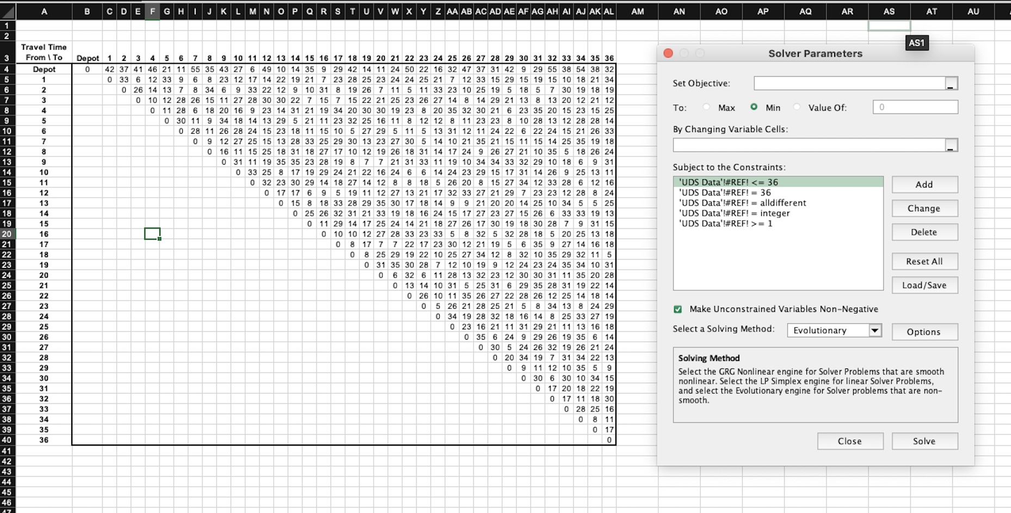This screenshot has height=513, width=1011.
Task: Close the Solver Parameters dialog via Close button
Action: click(850, 441)
